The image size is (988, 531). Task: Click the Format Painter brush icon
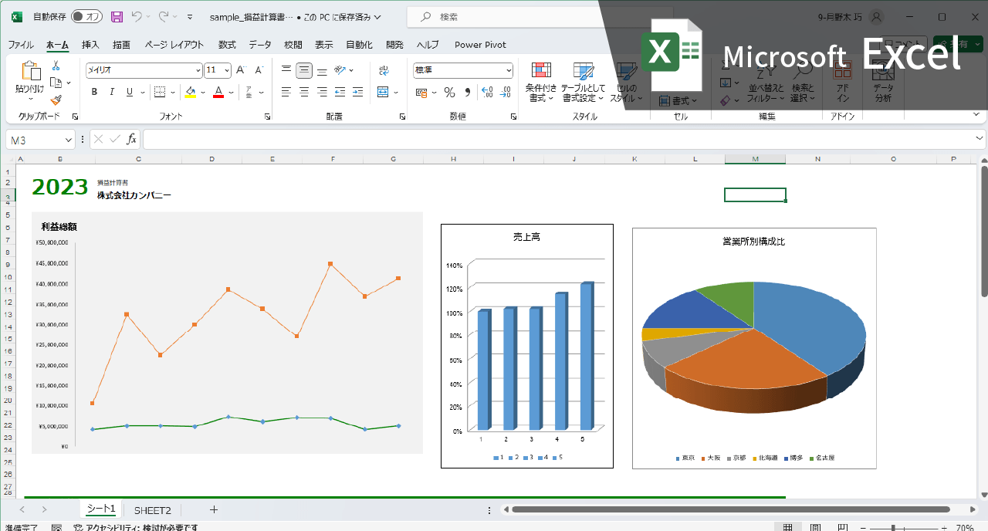[56, 100]
